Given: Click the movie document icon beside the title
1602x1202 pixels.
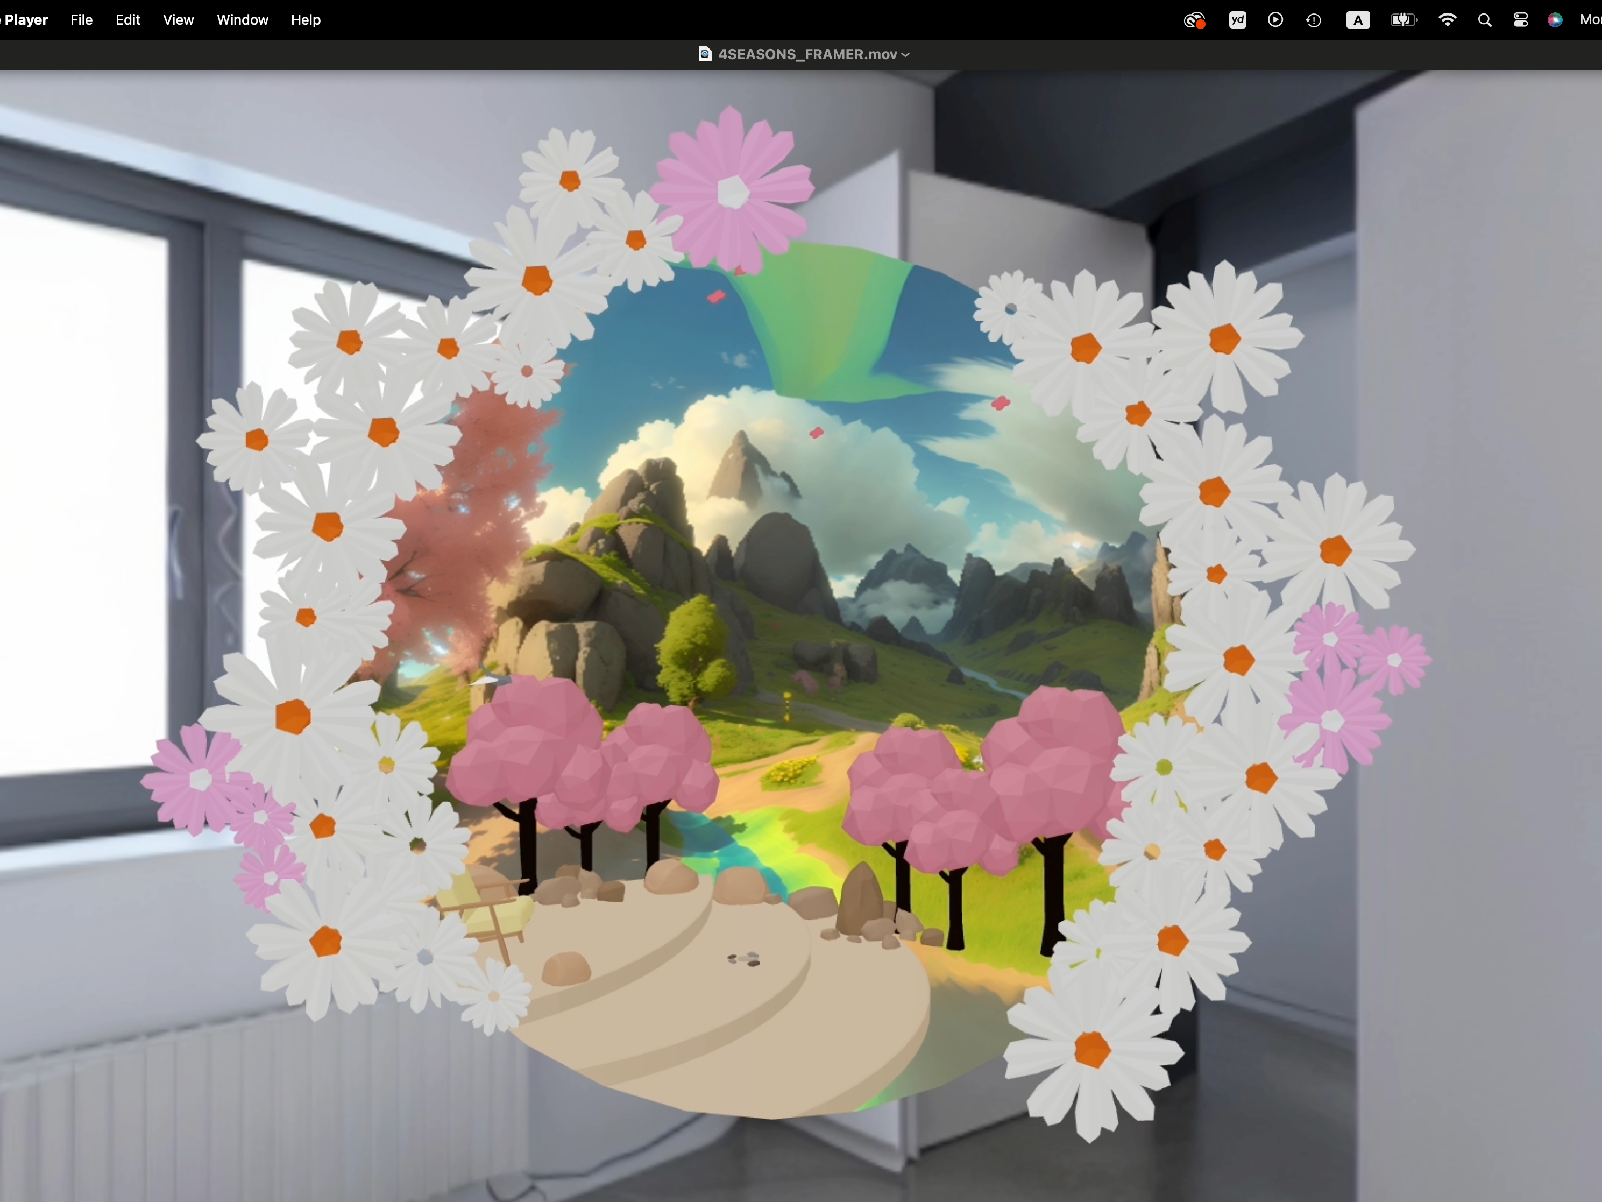Looking at the screenshot, I should tap(705, 54).
